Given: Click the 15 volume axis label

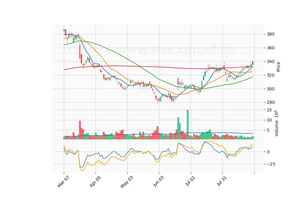Looking at the screenshot, I should [x=269, y=110].
